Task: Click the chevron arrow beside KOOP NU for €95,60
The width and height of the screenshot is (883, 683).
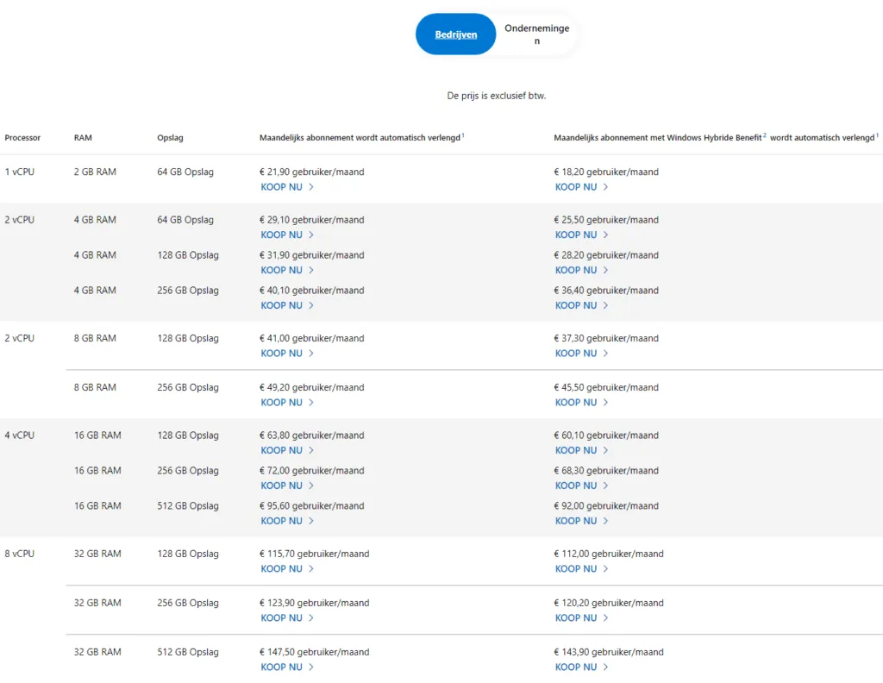Action: tap(311, 521)
